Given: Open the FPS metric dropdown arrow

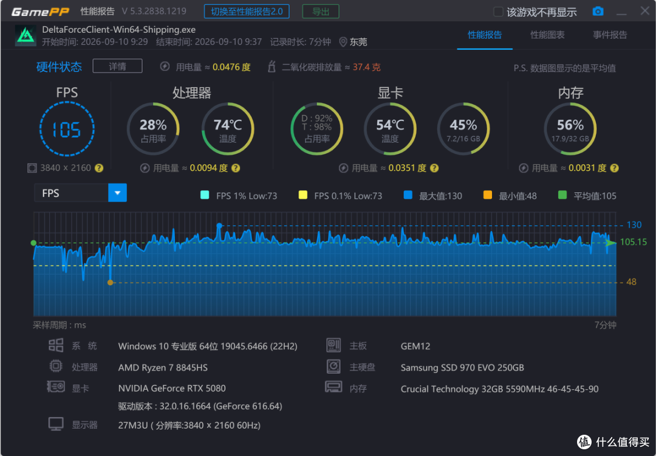Looking at the screenshot, I should [118, 193].
